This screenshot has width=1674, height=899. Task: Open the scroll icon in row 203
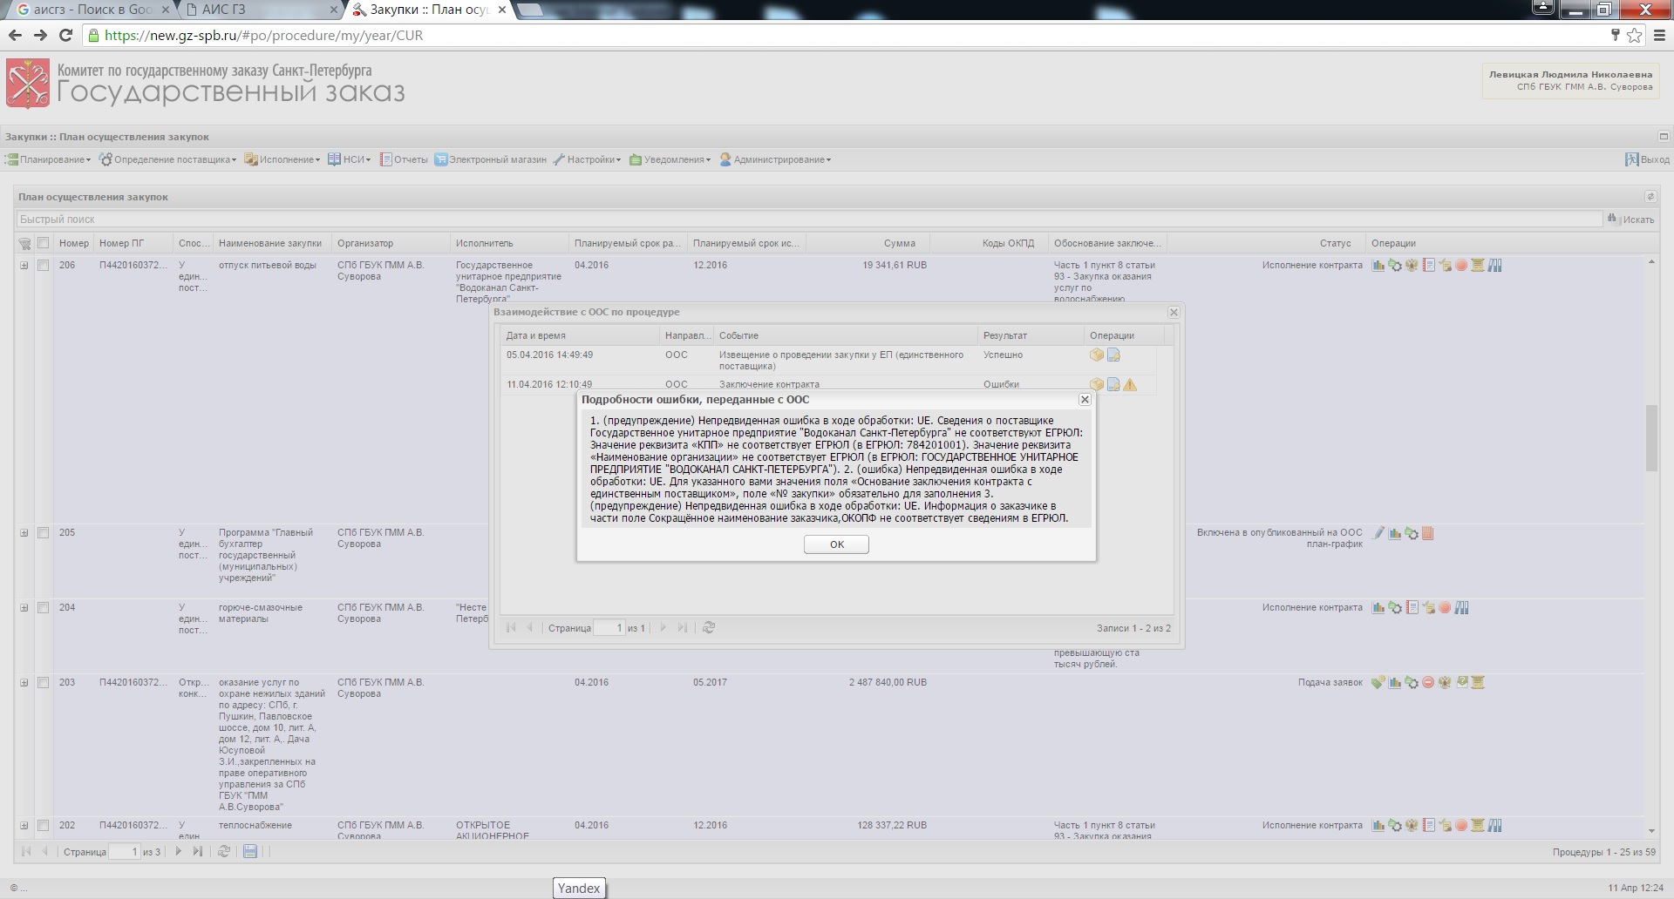click(x=1478, y=683)
